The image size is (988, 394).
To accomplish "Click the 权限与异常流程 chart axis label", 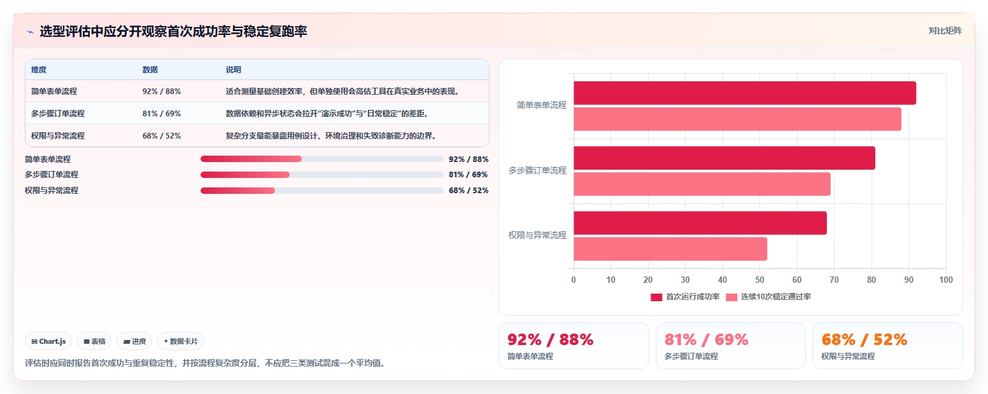I will [x=537, y=235].
